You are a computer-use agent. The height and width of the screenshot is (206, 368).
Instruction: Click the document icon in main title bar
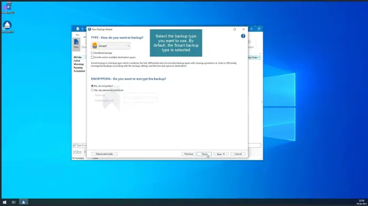(78, 29)
